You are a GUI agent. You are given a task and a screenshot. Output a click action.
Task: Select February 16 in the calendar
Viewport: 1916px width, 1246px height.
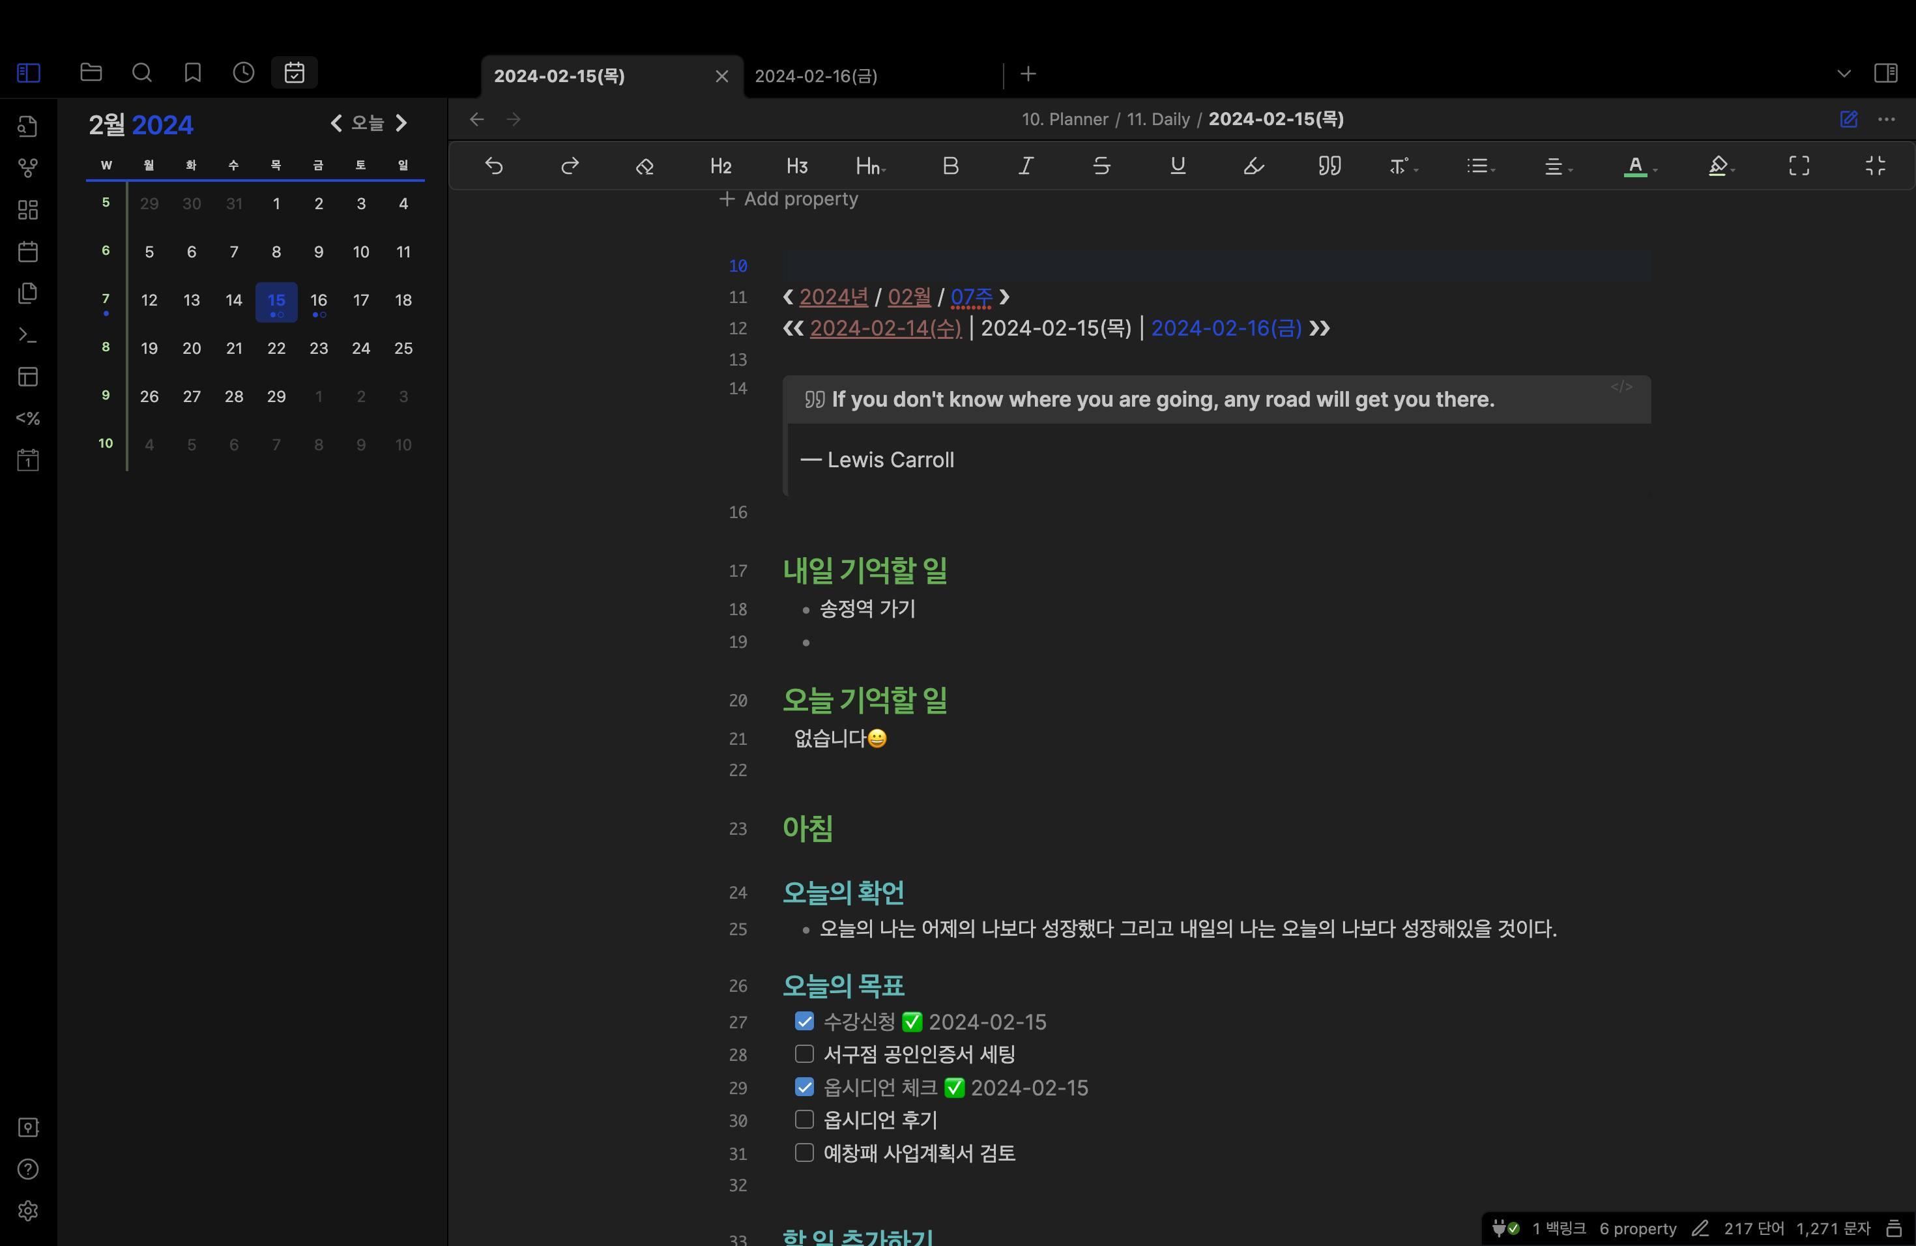[319, 300]
